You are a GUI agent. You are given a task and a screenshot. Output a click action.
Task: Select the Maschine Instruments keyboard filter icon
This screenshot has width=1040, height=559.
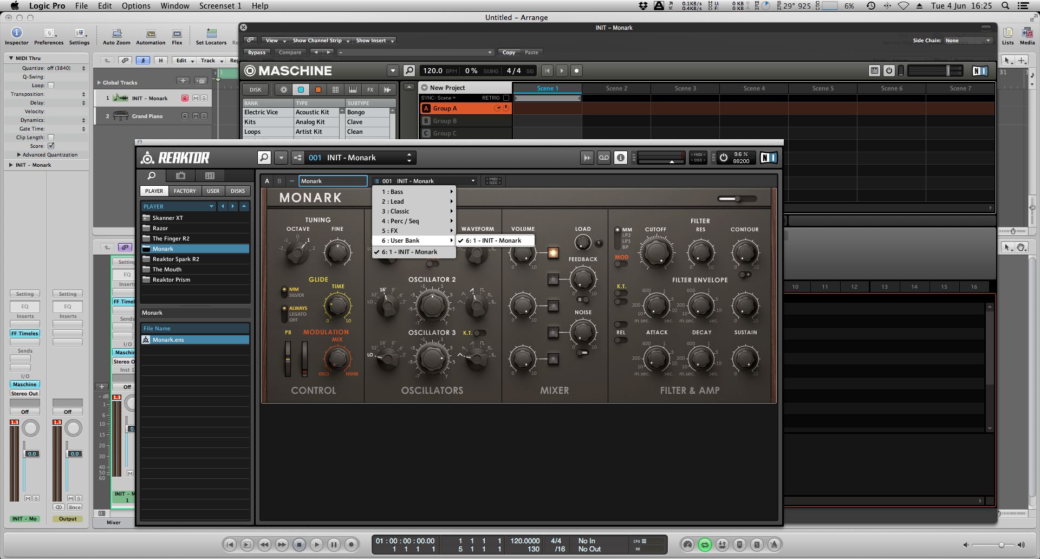point(353,90)
